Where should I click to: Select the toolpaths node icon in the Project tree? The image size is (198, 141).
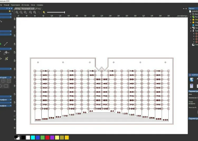point(193,31)
